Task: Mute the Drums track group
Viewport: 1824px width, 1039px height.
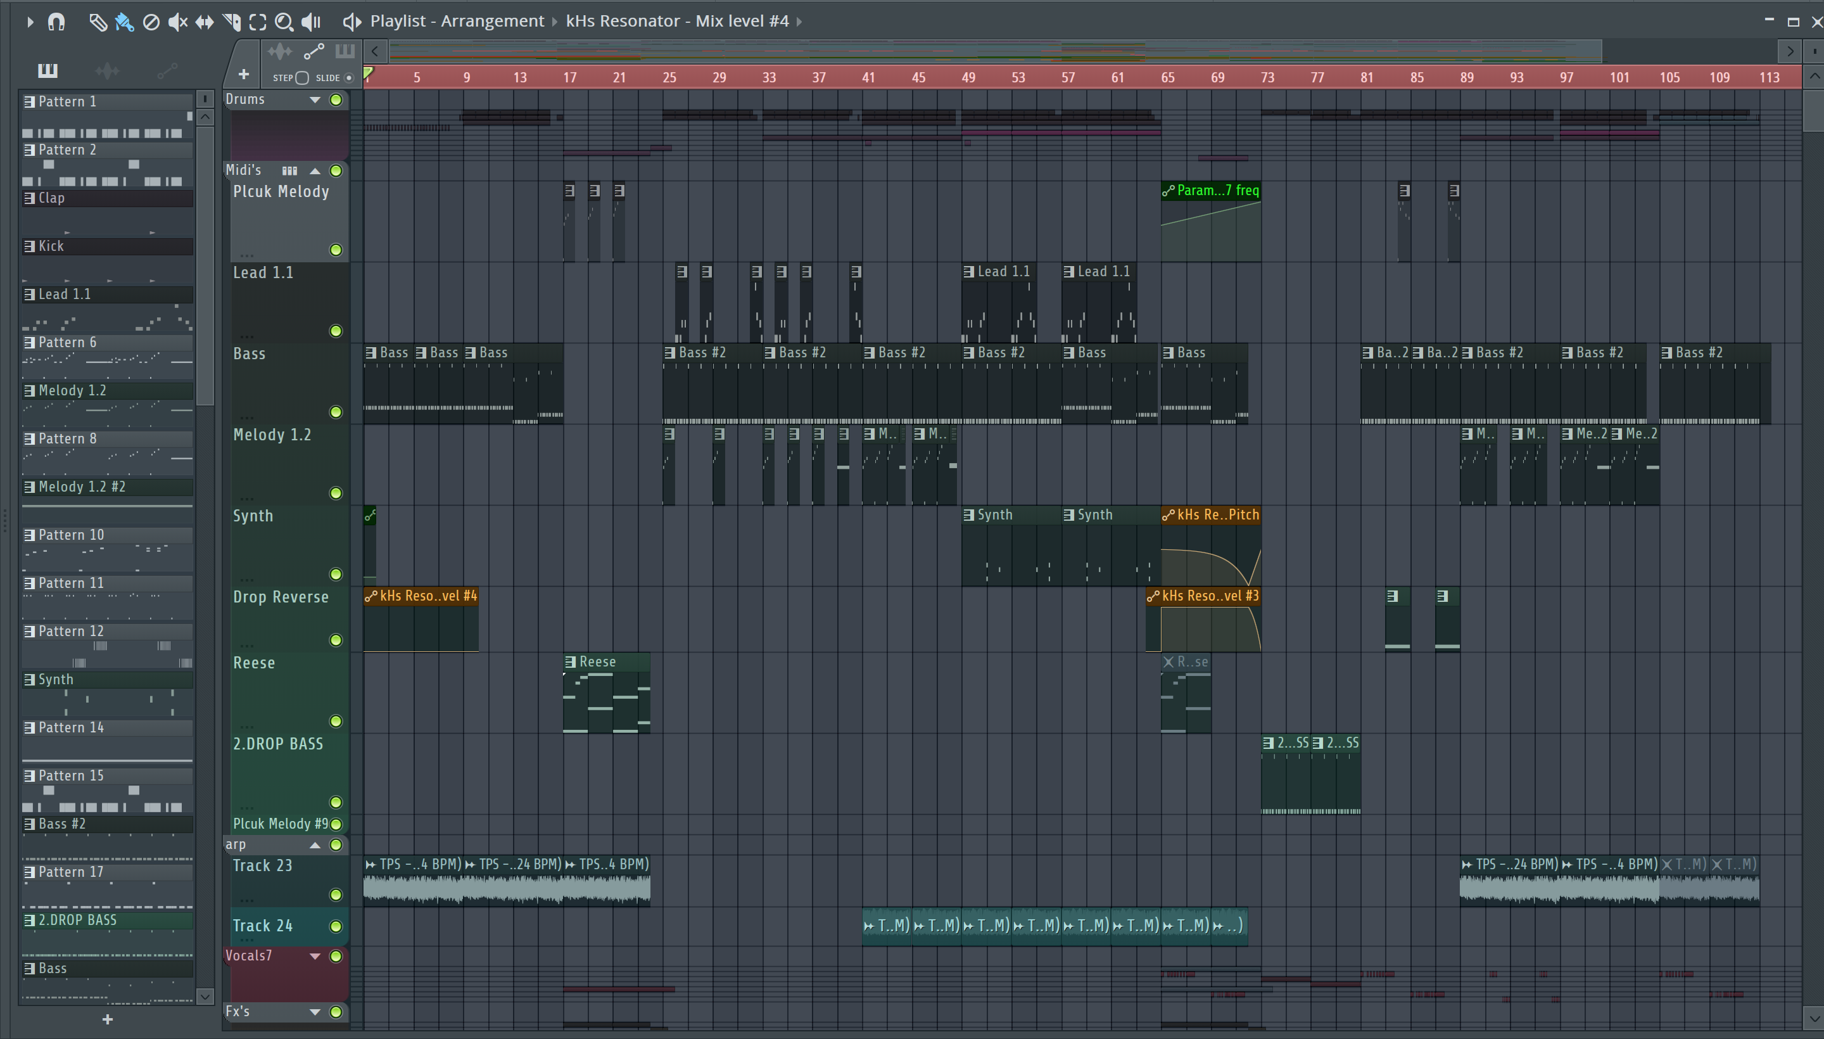Action: click(x=336, y=100)
